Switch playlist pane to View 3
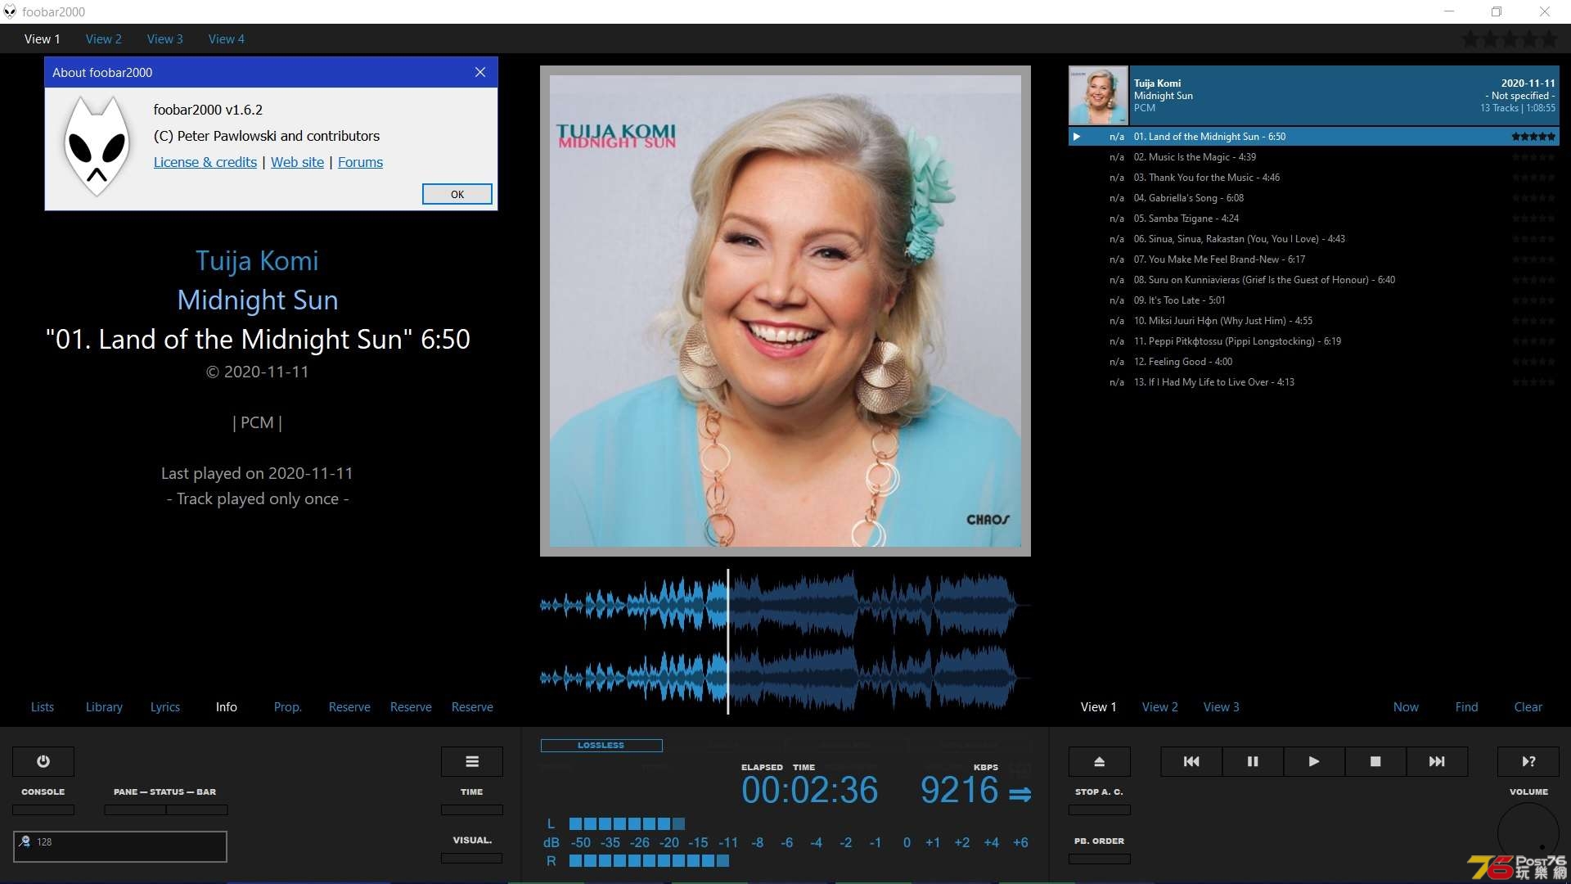1571x884 pixels. [1221, 707]
